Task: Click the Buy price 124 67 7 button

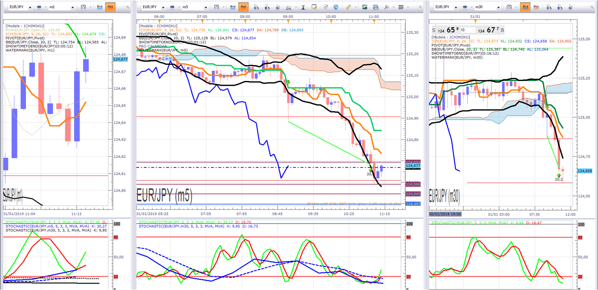Action: coord(490,30)
